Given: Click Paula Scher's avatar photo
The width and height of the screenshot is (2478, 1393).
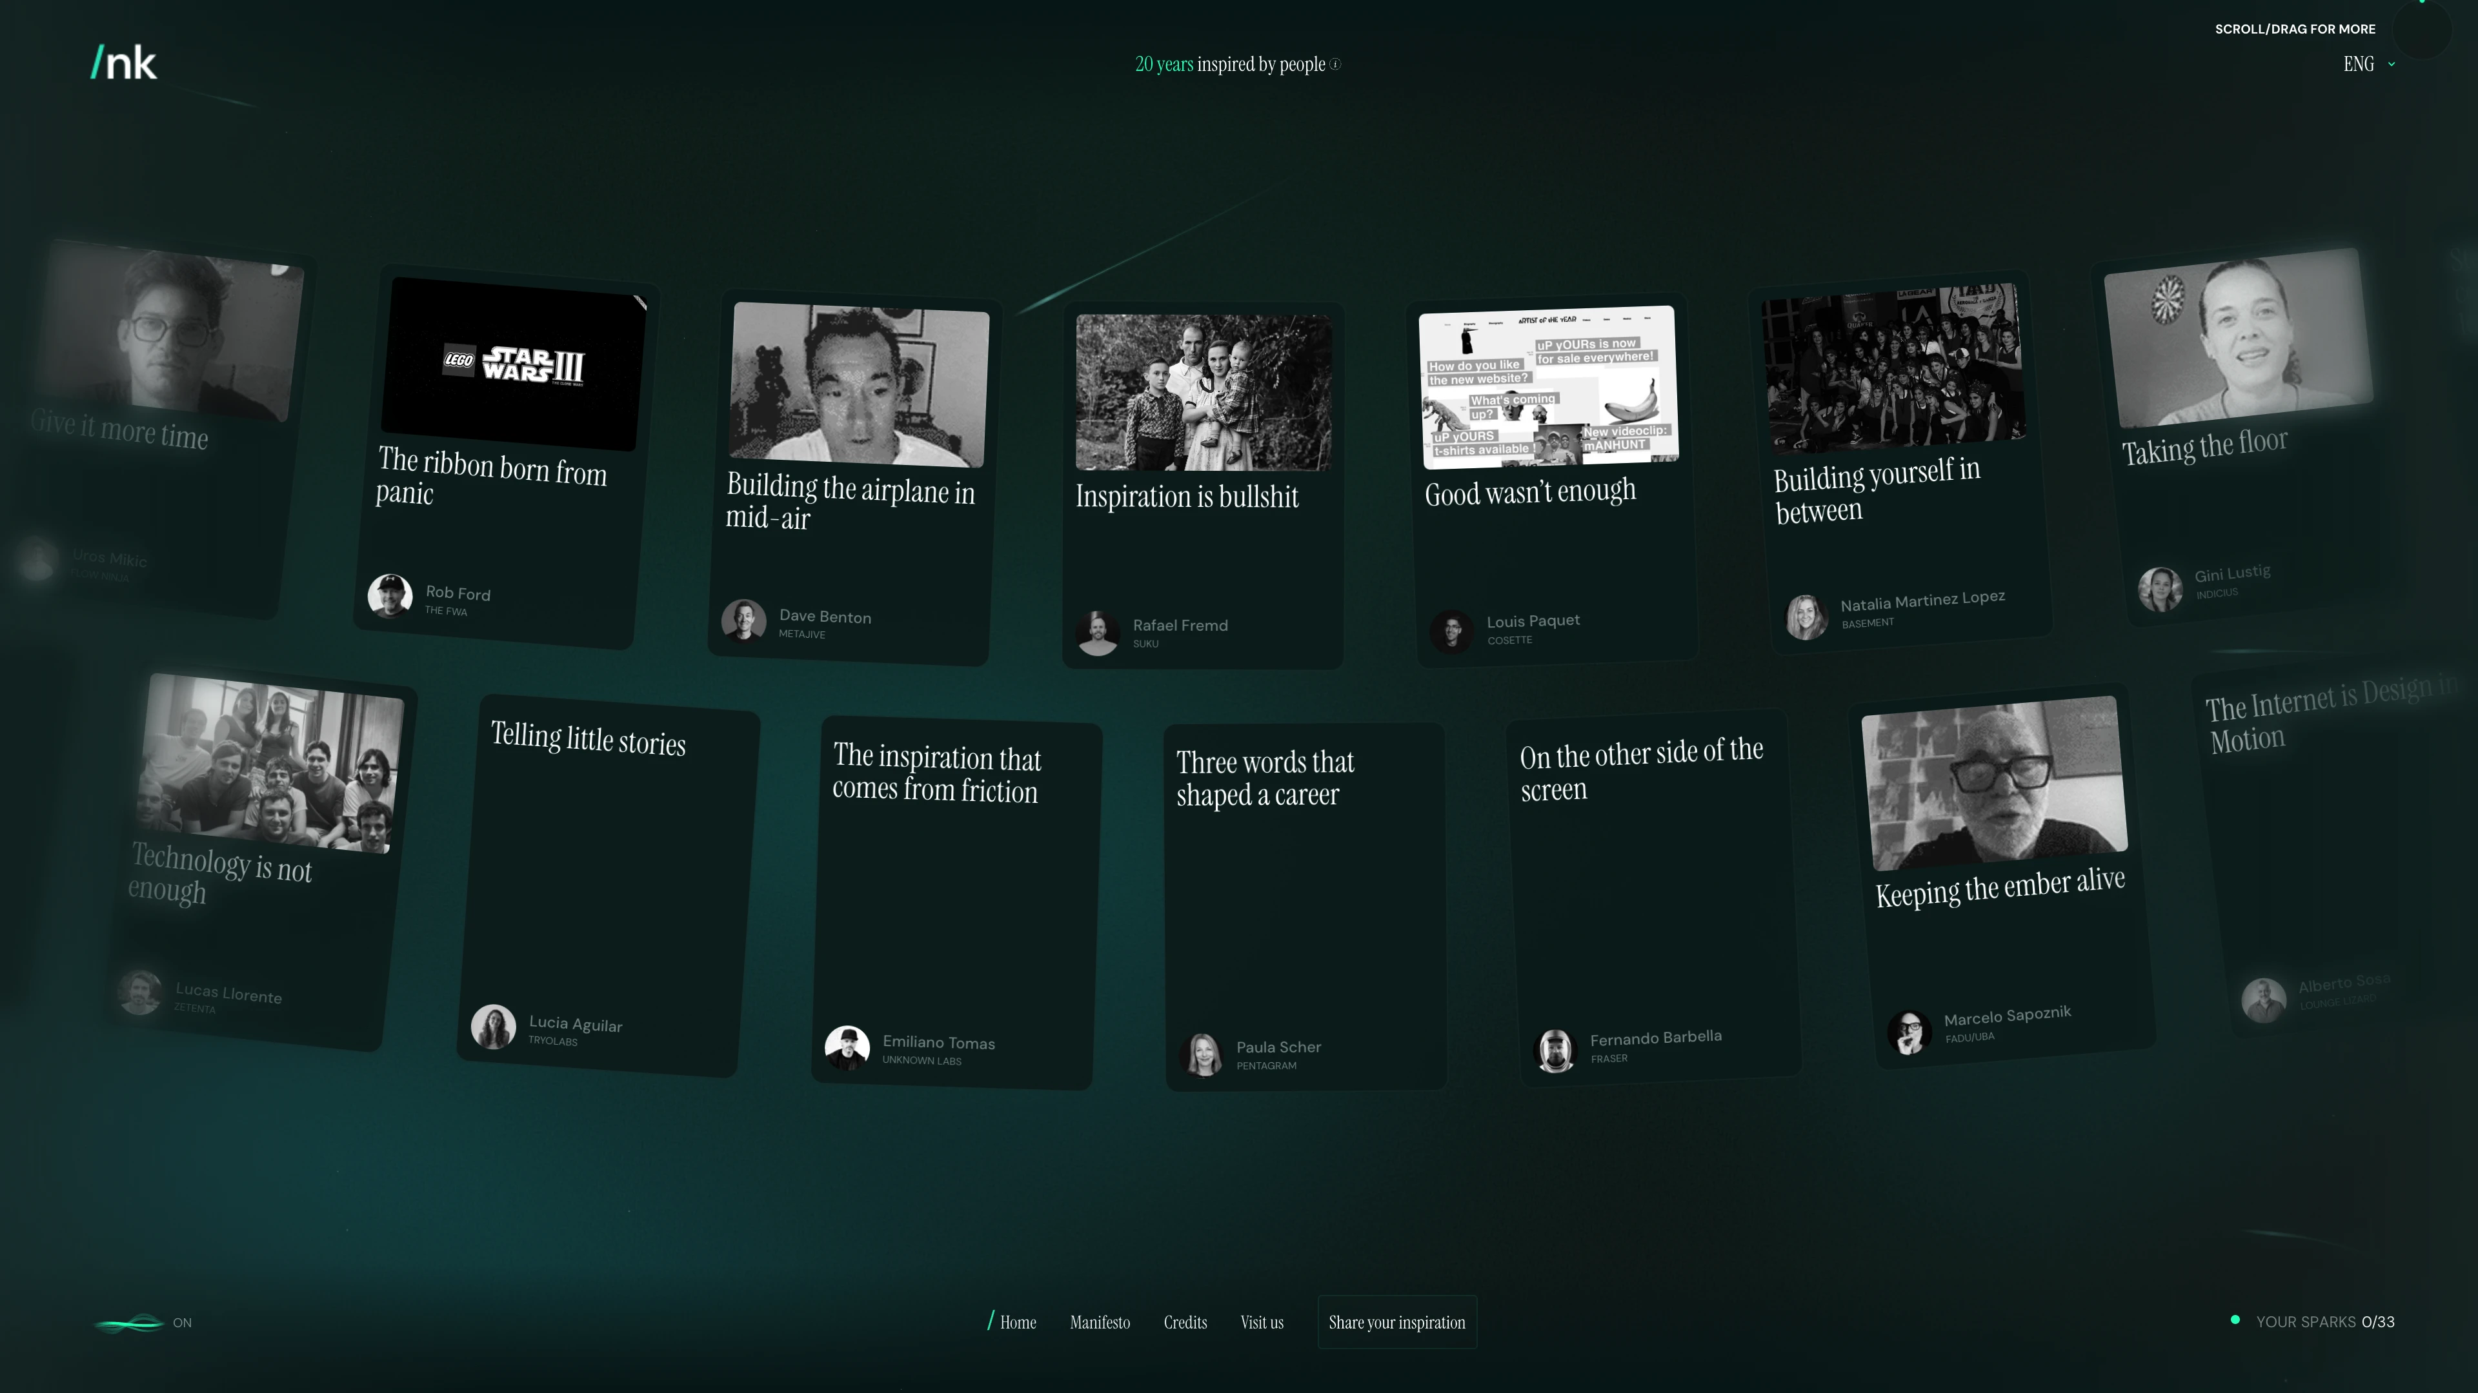Looking at the screenshot, I should (x=1202, y=1054).
